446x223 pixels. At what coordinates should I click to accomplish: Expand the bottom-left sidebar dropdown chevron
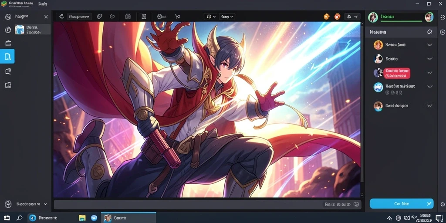pyautogui.click(x=45, y=204)
